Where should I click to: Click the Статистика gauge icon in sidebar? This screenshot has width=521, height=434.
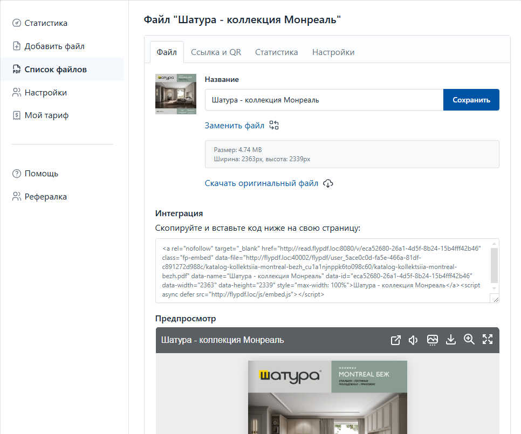coord(17,23)
